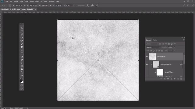Image resolution: width=195 pixels, height=109 pixels.
Task: Open the Layer menu
Action: point(21,2)
